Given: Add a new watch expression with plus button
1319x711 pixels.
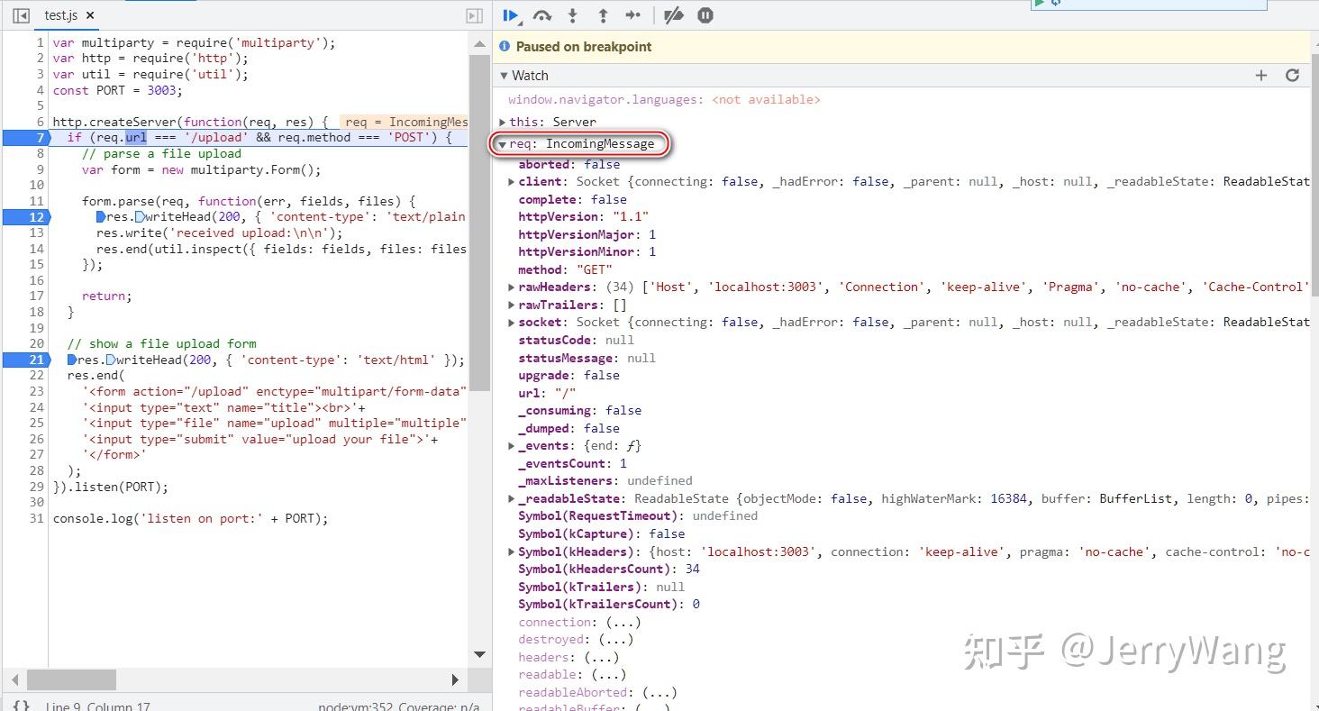Looking at the screenshot, I should 1260,75.
